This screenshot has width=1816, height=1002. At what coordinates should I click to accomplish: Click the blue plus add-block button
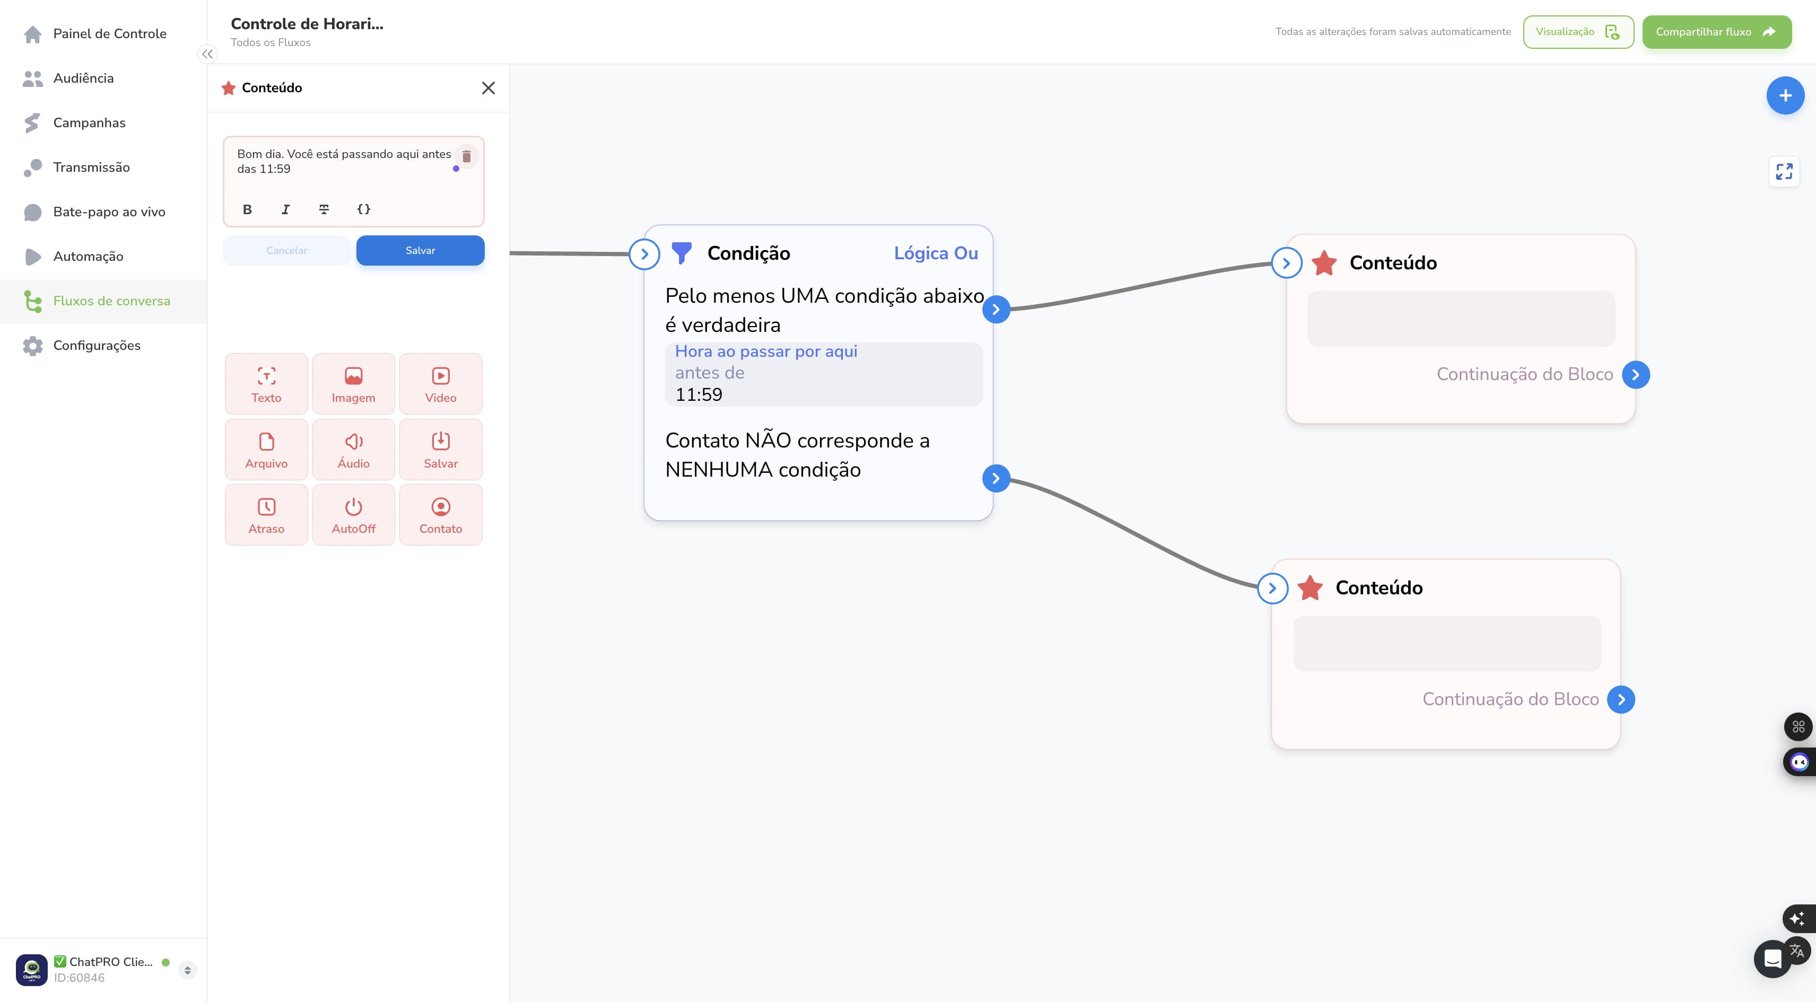pyautogui.click(x=1785, y=96)
